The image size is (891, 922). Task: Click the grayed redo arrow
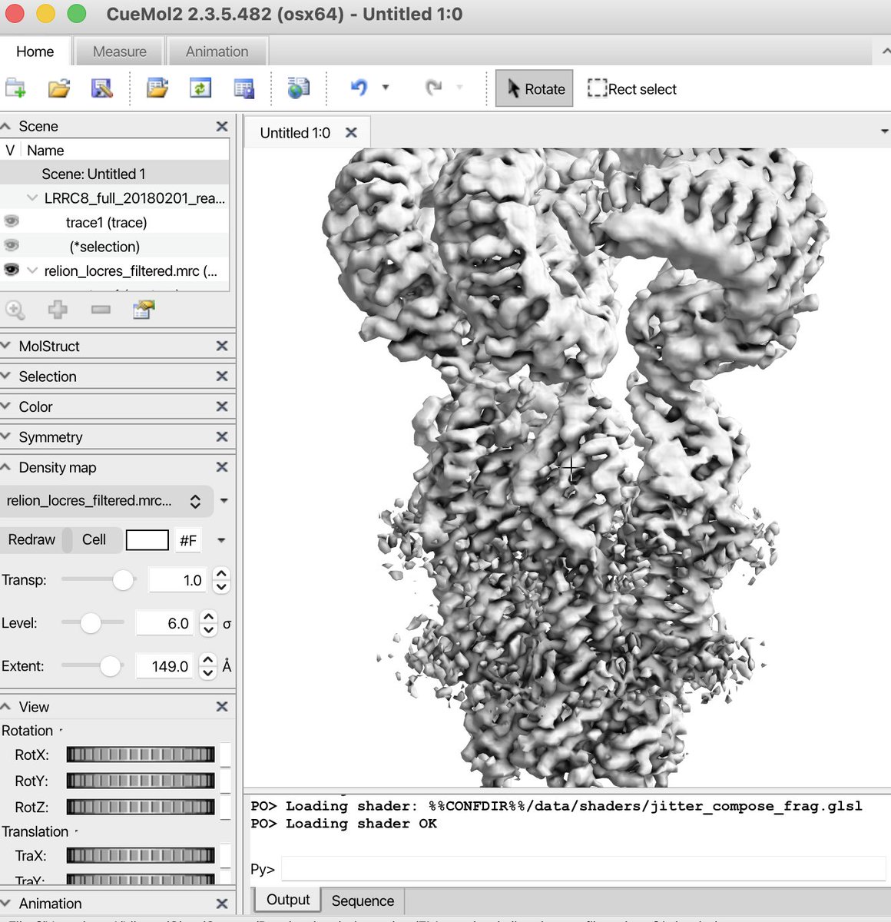tap(434, 88)
